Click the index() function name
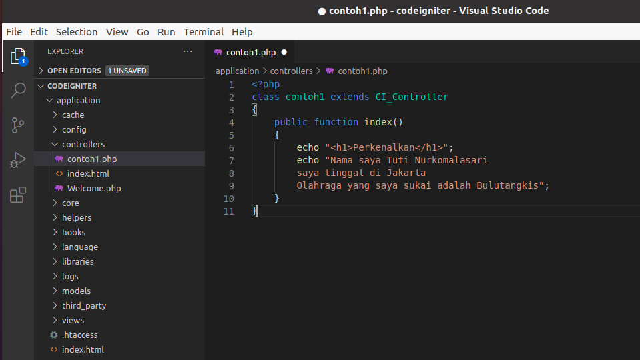 [x=384, y=122]
